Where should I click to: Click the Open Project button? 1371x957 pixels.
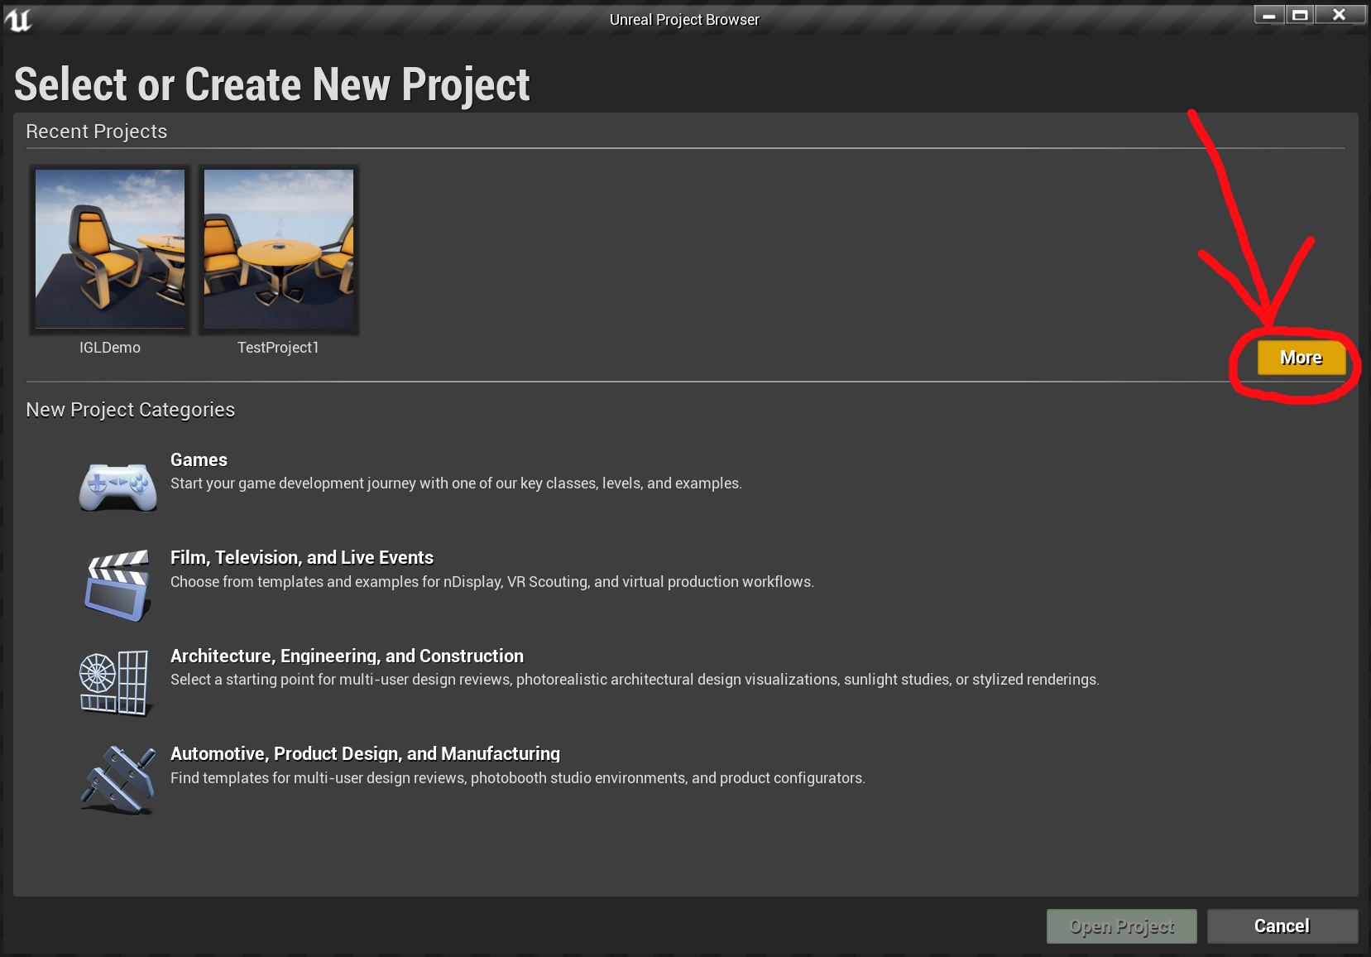1121,926
